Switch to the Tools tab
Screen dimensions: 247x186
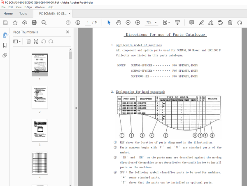click(x=23, y=14)
